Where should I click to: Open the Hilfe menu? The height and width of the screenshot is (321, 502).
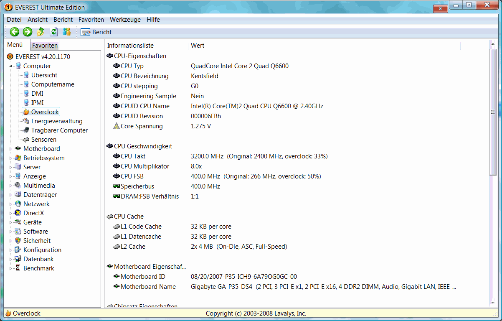tap(153, 20)
